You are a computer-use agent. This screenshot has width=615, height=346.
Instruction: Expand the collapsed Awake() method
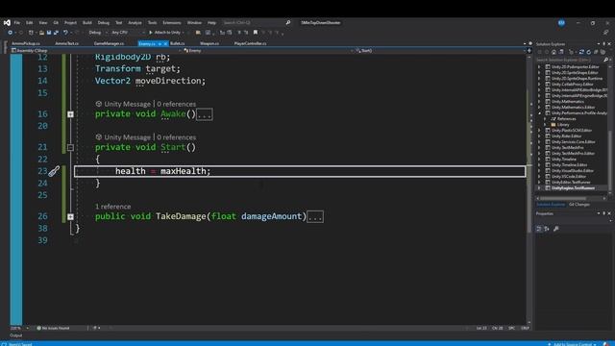click(x=70, y=114)
